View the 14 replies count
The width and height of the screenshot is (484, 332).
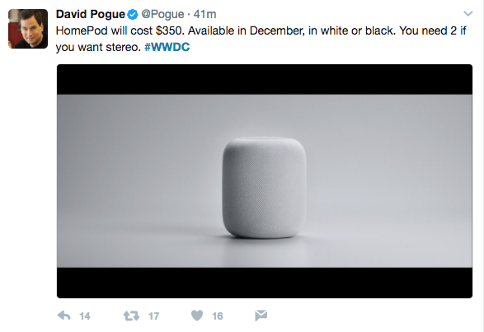(x=85, y=316)
